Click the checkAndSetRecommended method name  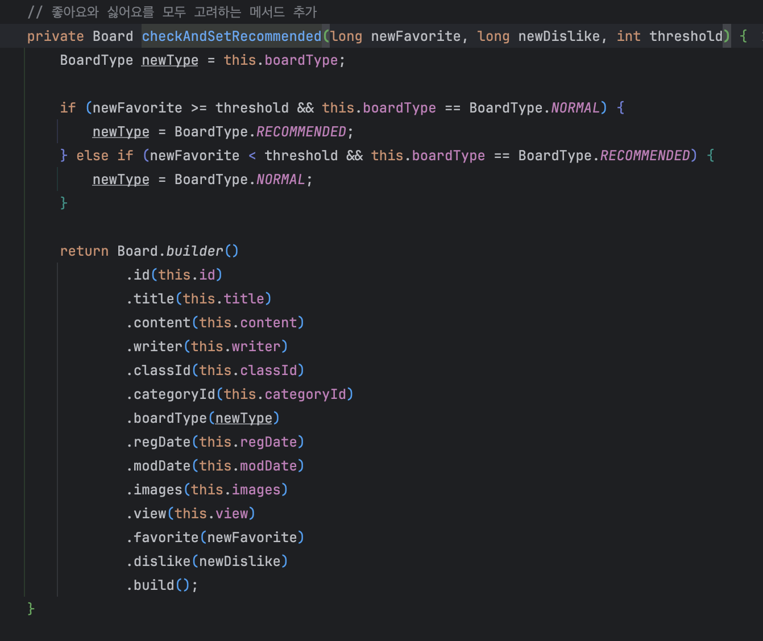point(231,36)
